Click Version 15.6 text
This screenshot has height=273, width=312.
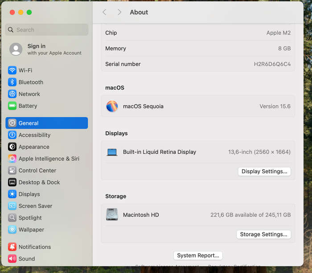(x=275, y=106)
